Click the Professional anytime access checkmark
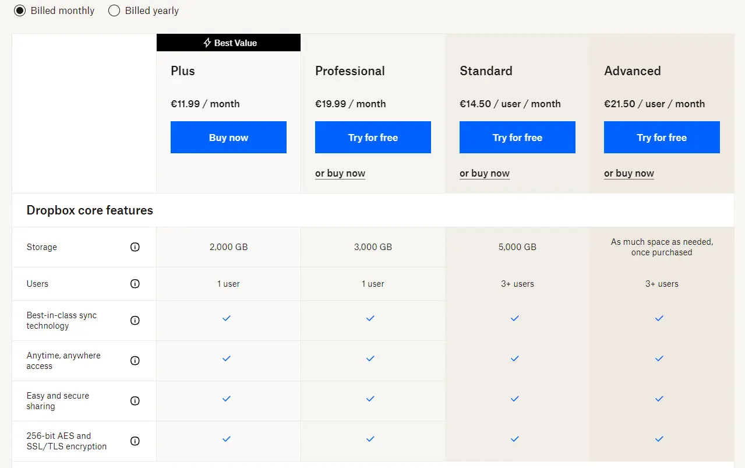Screen dimensions: 745x468 pyautogui.click(x=370, y=358)
